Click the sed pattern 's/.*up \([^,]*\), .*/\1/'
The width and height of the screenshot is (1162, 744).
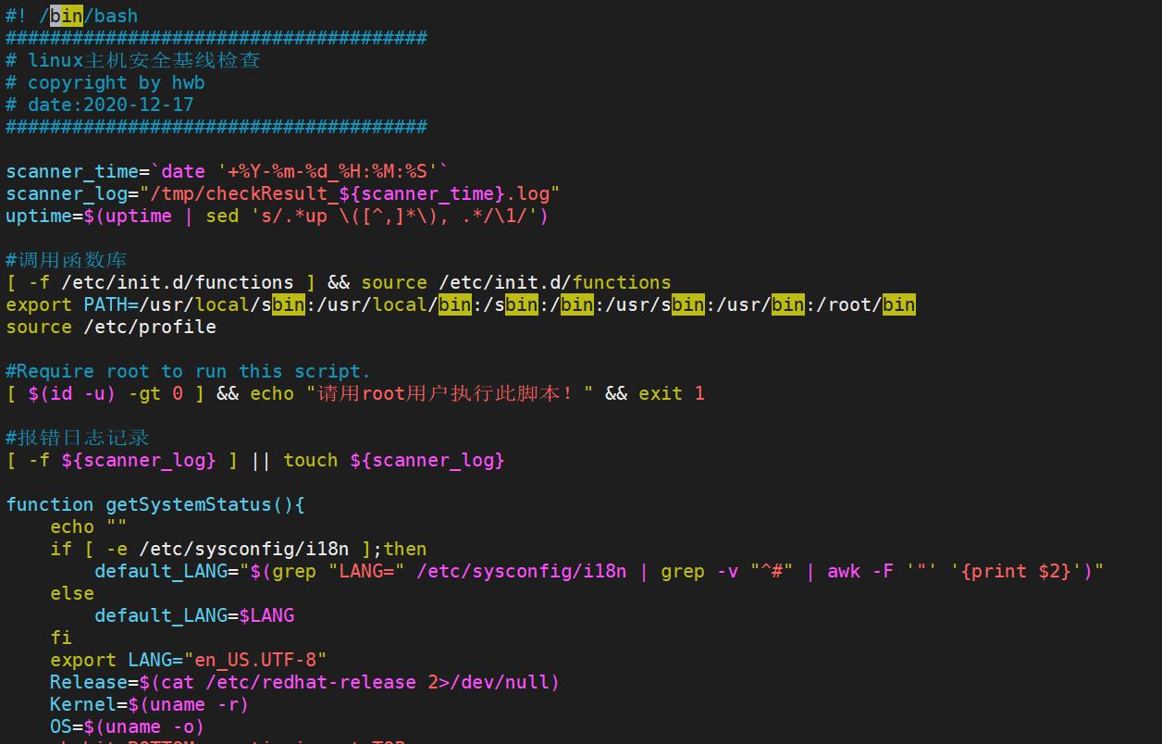[x=394, y=216]
